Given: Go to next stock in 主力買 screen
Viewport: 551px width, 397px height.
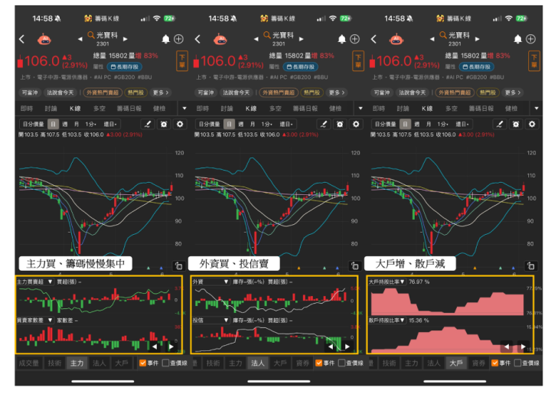Looking at the screenshot, I should coord(125,39).
